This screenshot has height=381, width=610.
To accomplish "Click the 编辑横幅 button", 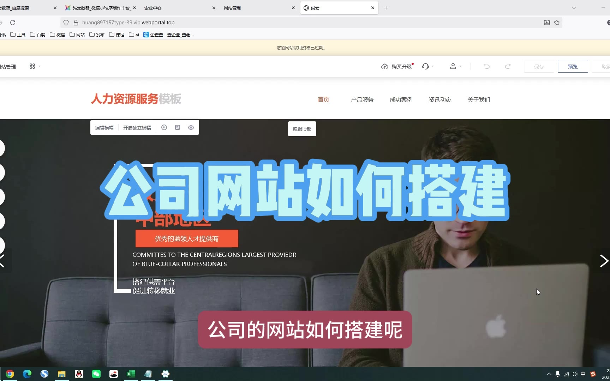I will tap(104, 128).
